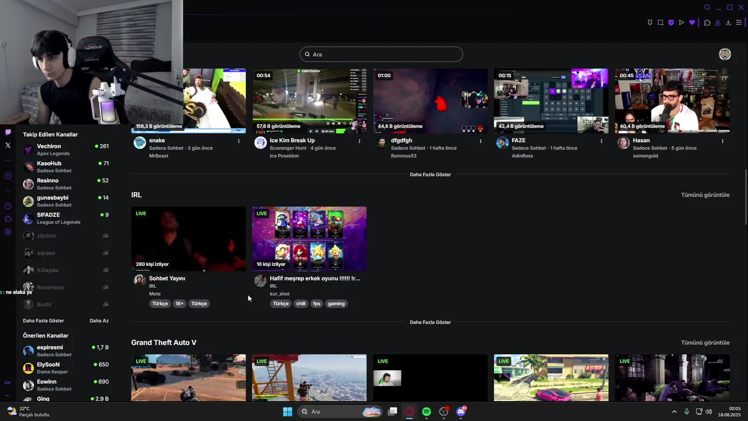The image size is (748, 421).
Task: Open Spotify from the taskbar
Action: pyautogui.click(x=427, y=412)
